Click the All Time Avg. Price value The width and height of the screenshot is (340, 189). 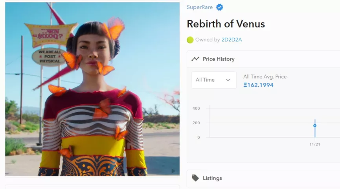(258, 85)
